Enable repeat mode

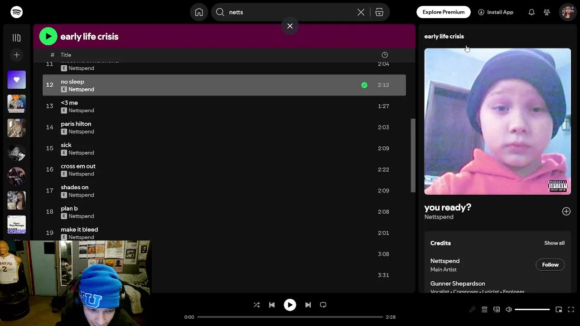323,305
